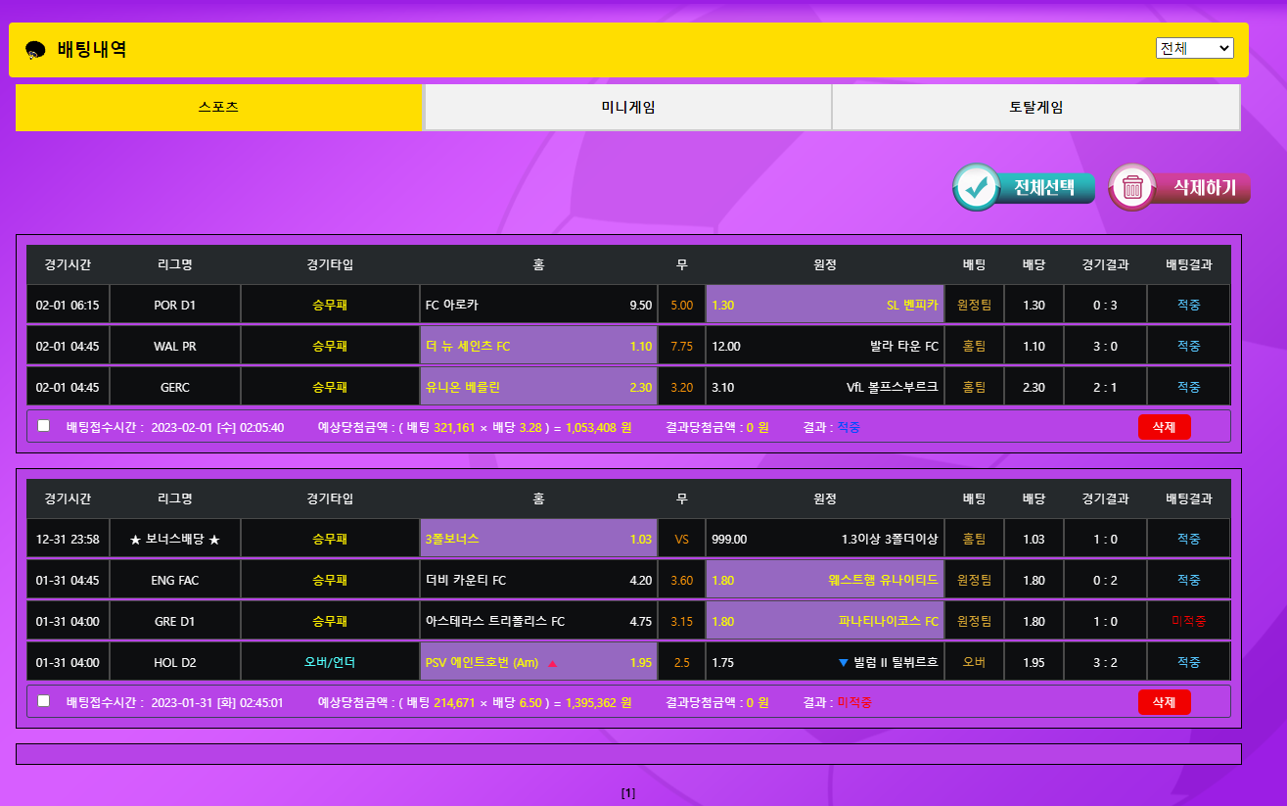This screenshot has height=806, width=1287.
Task: Click the highlighted 3폴보너스 bonus cell
Action: click(538, 539)
